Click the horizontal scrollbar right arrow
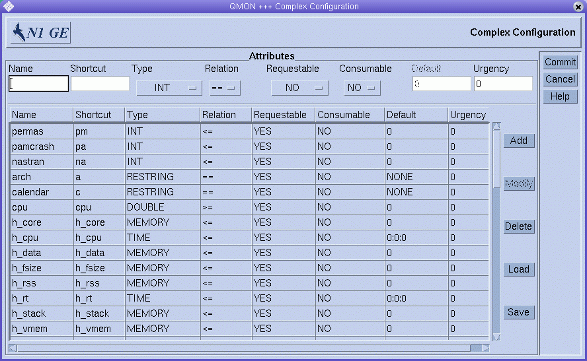 click(x=486, y=348)
